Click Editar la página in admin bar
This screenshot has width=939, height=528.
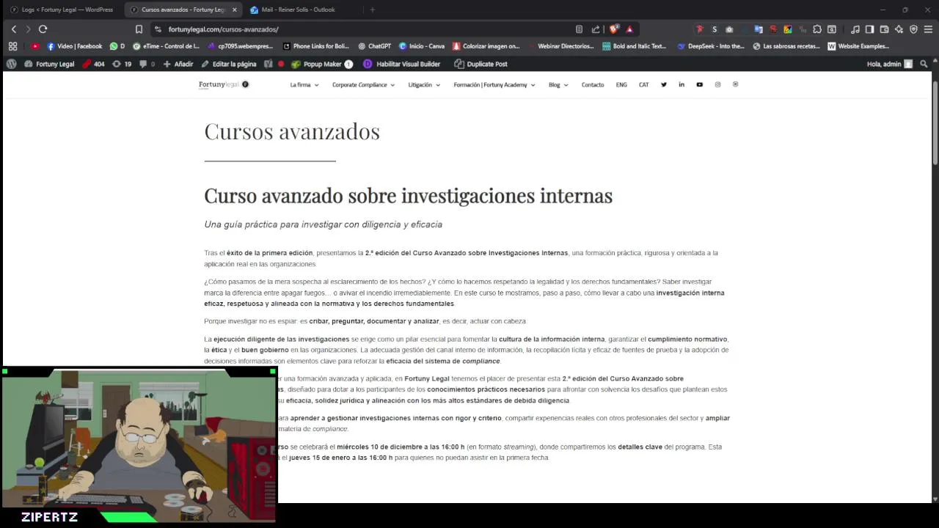(228, 64)
